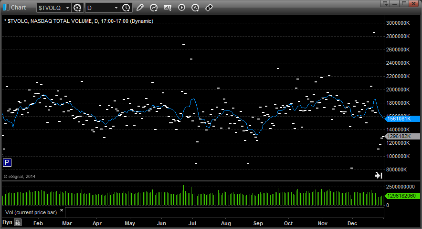422x229 pixels.
Task: Click the Nov label on time axis
Action: pos(322,223)
